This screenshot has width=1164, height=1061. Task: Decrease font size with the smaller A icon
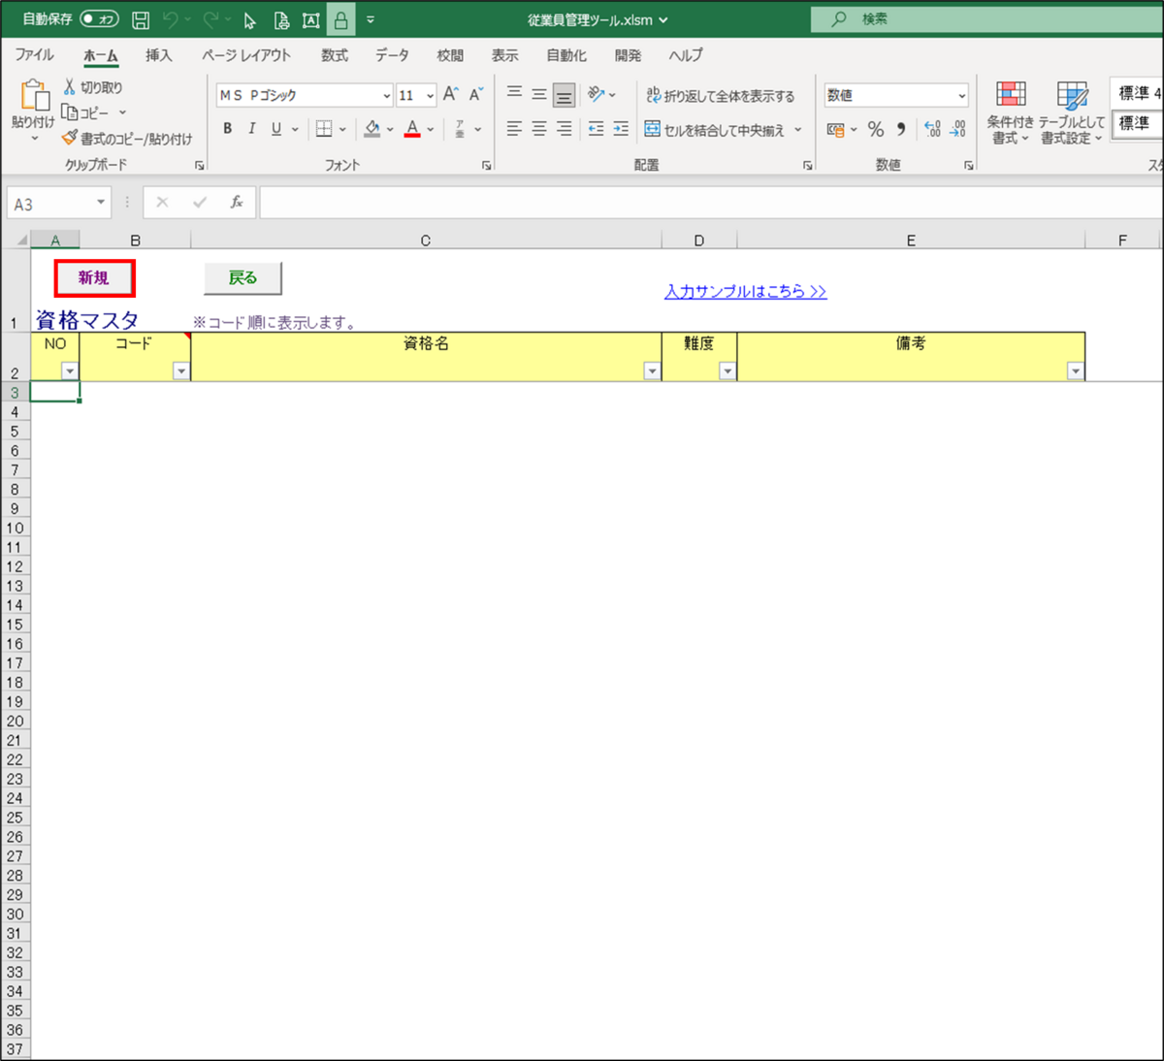pyautogui.click(x=476, y=95)
